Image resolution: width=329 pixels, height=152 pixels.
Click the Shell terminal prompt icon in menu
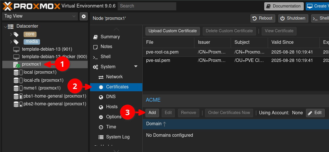[95, 57]
